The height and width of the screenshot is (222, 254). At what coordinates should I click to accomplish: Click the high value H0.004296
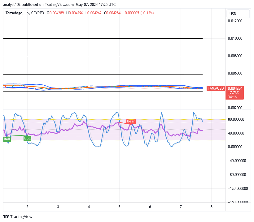point(75,13)
